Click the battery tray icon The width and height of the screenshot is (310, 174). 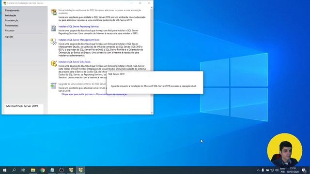pos(267,170)
